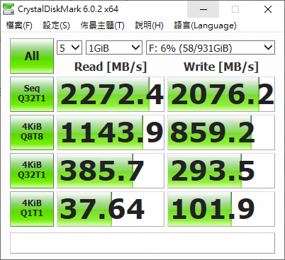Close the CrystalDiskMark window

tap(268, 9)
